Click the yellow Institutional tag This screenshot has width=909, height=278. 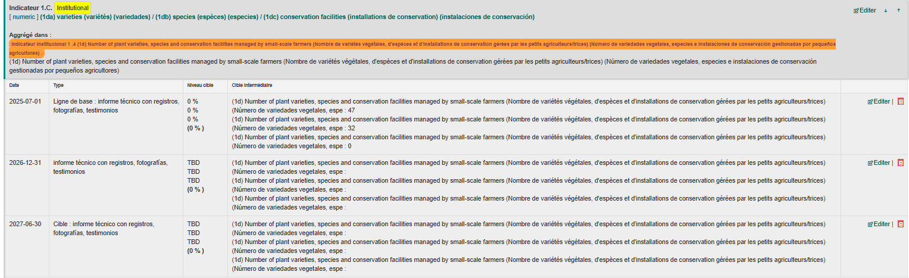[73, 8]
